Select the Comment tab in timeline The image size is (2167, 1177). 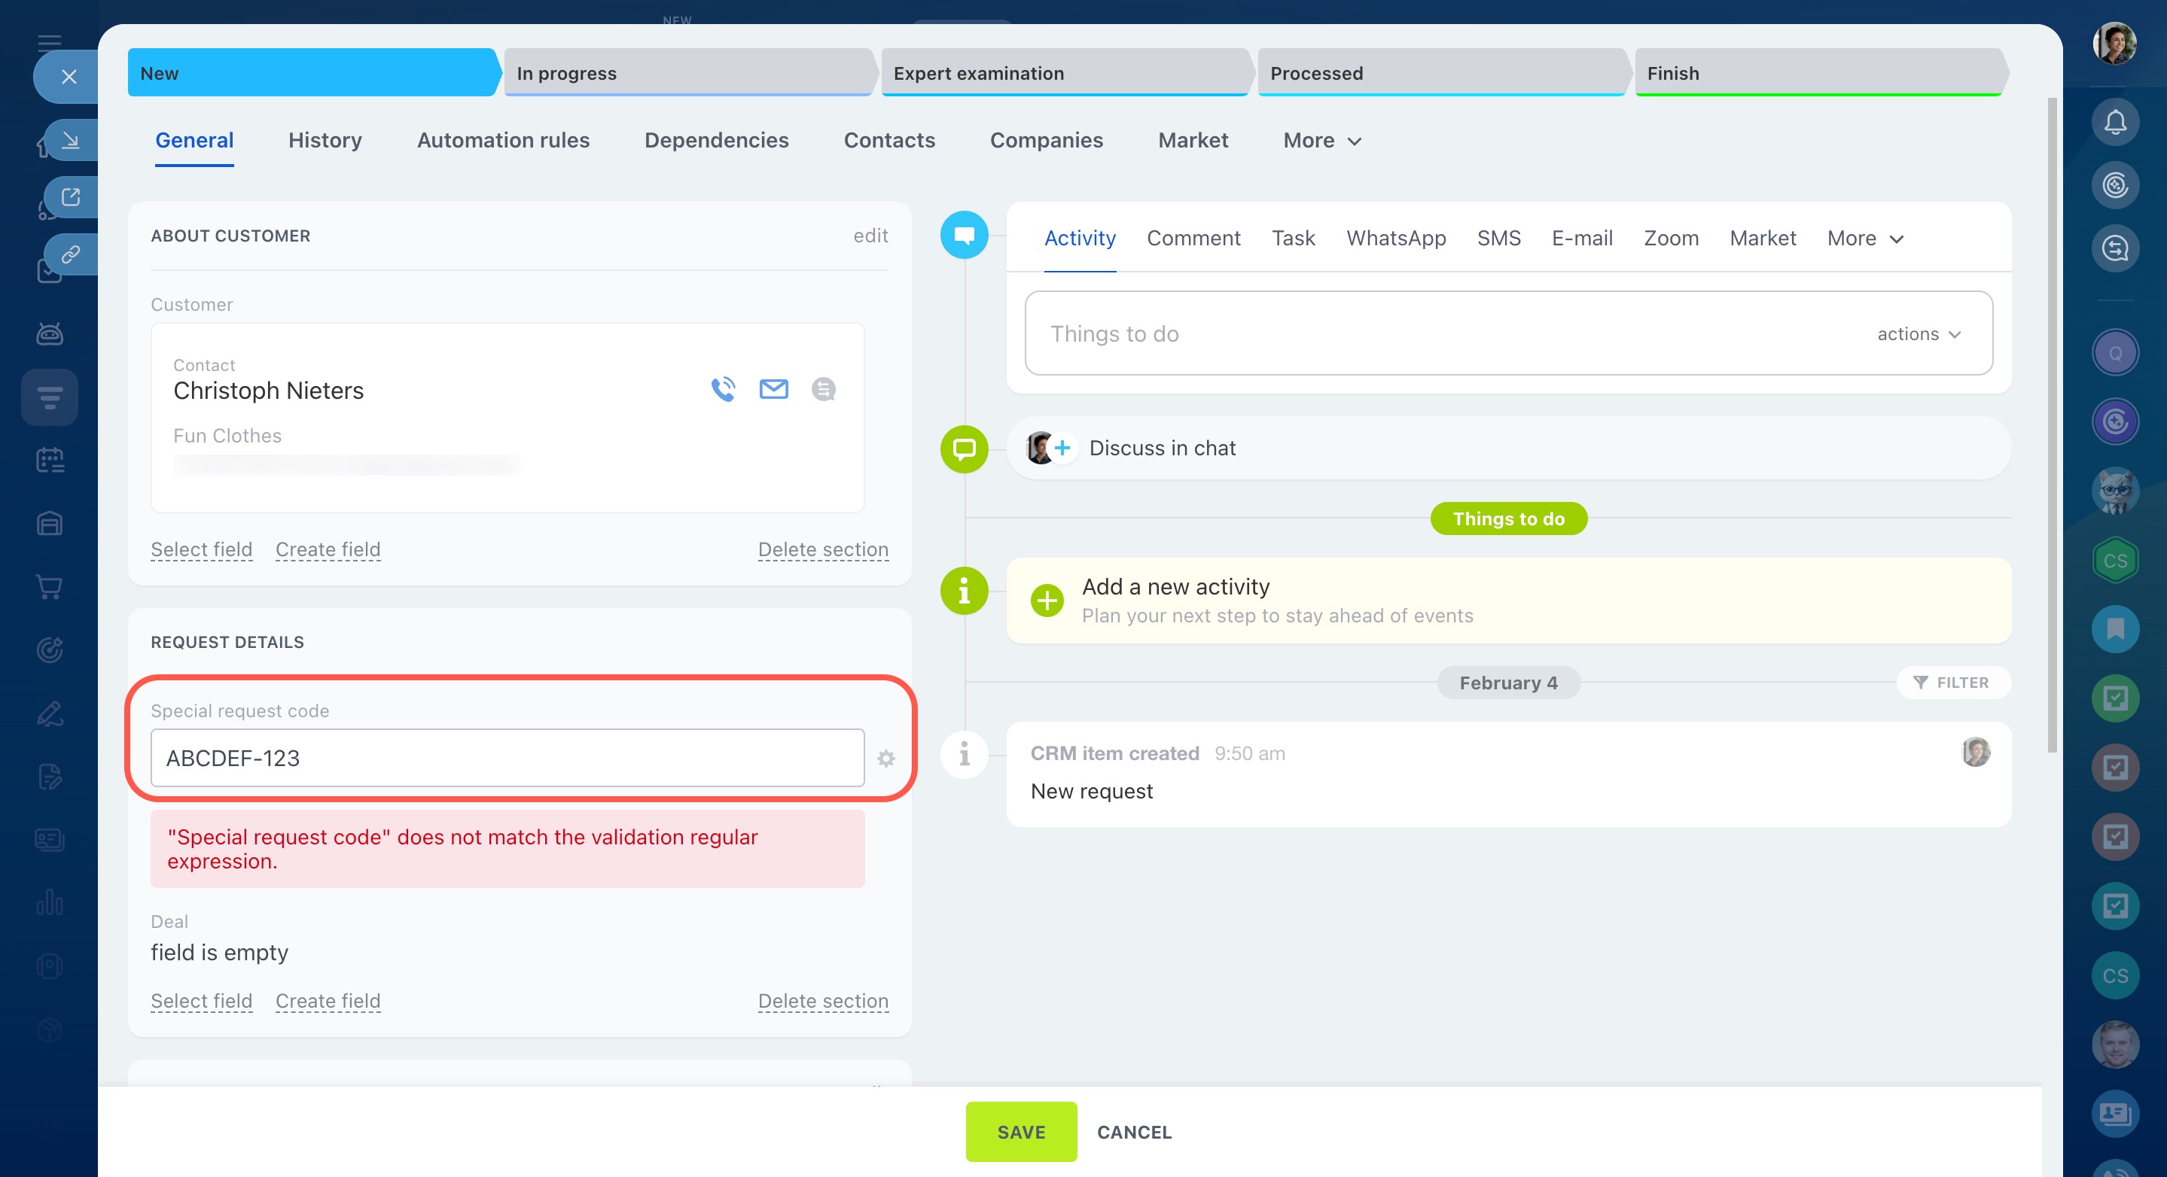click(x=1193, y=239)
